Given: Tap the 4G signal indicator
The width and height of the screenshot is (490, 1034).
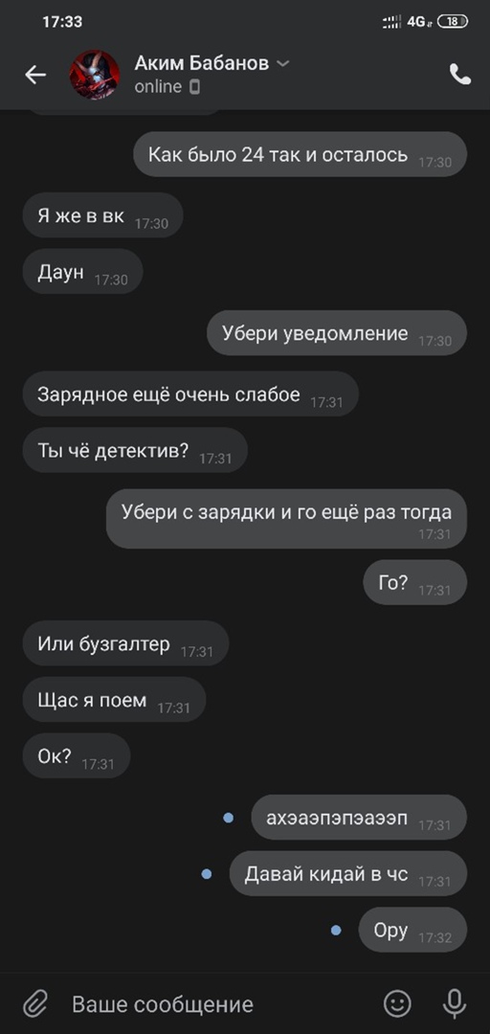Looking at the screenshot, I should (x=419, y=22).
